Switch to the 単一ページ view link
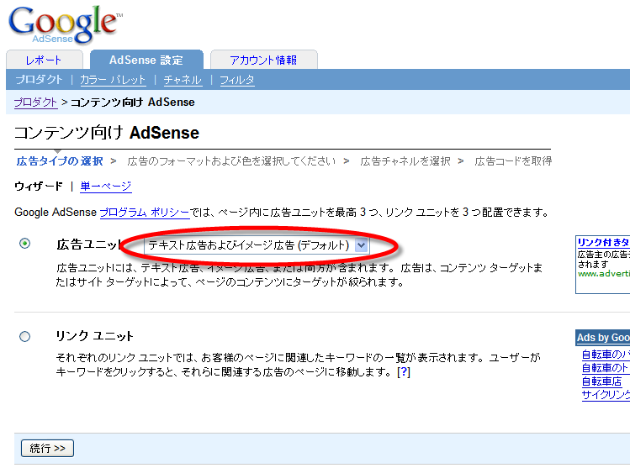This screenshot has height=468, width=630. 106,187
